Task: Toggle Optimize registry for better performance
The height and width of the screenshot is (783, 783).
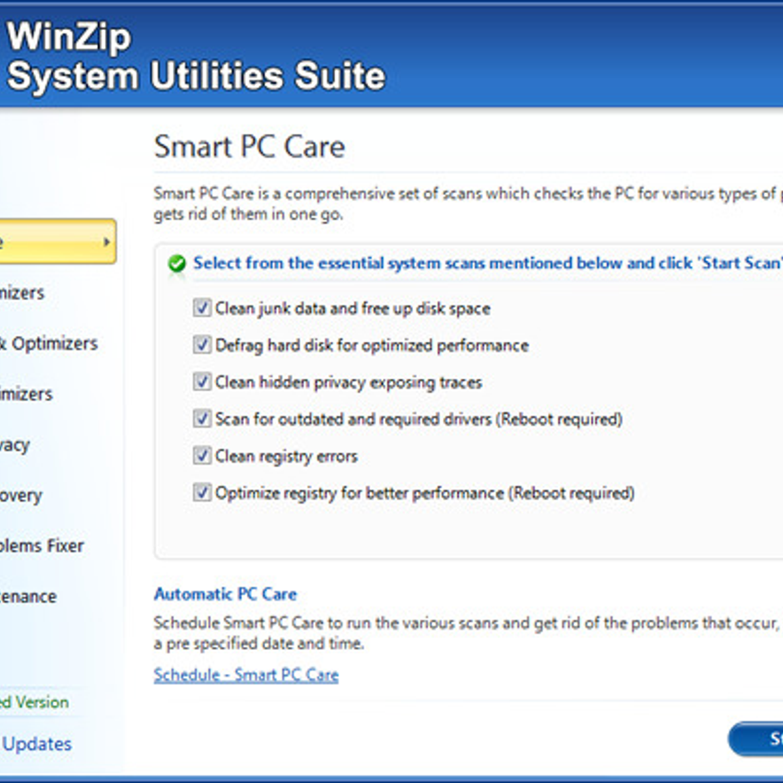Action: click(202, 492)
